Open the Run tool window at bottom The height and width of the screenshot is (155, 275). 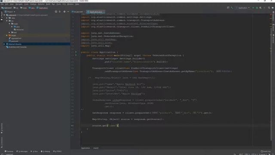(34, 151)
